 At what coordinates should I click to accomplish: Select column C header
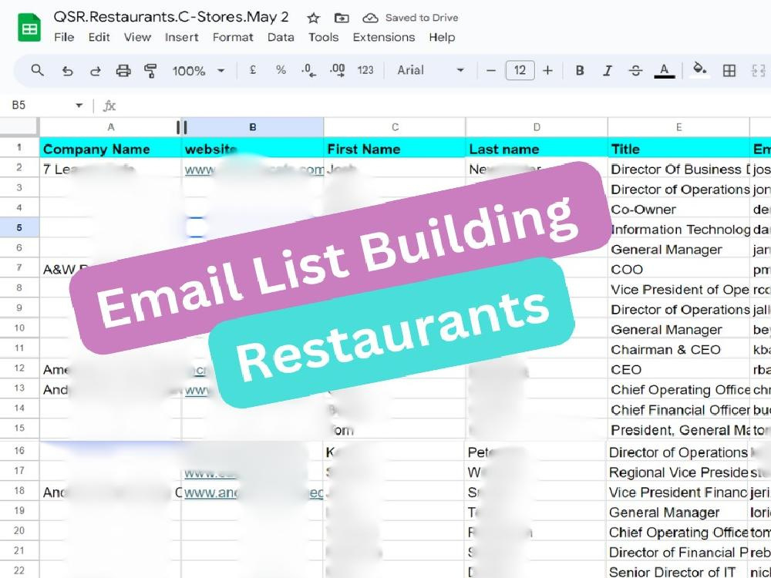[395, 127]
